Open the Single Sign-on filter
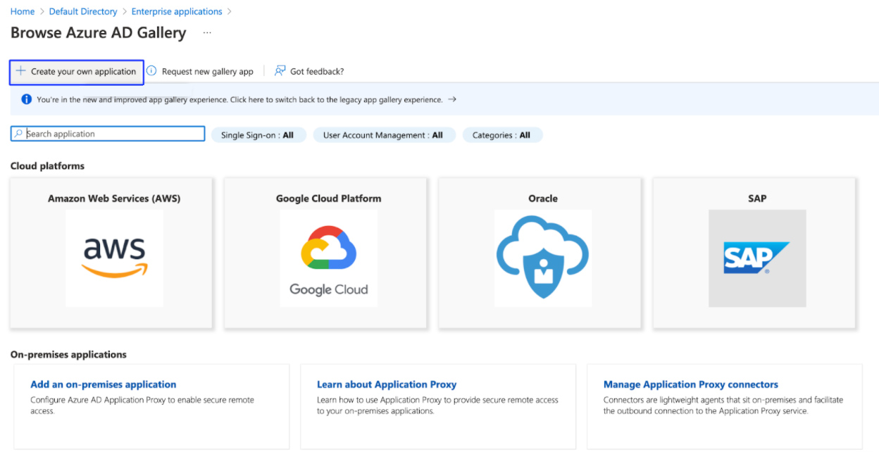The image size is (879, 452). (x=258, y=135)
